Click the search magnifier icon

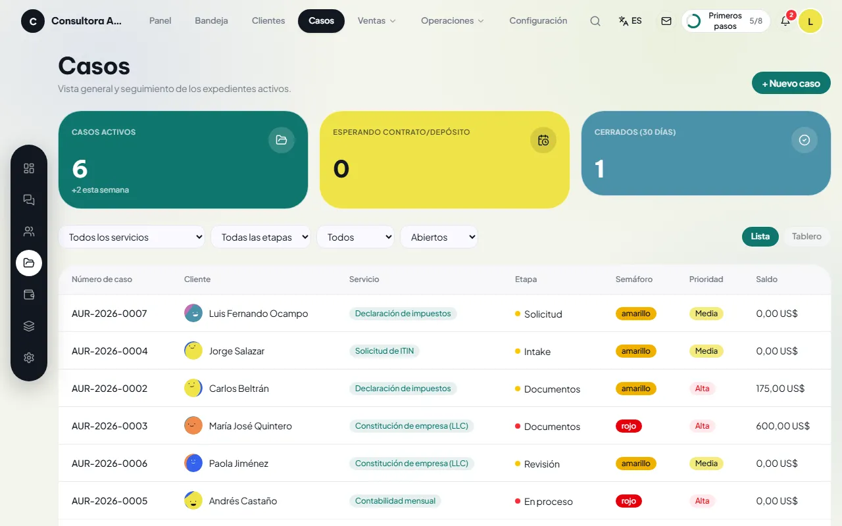595,21
